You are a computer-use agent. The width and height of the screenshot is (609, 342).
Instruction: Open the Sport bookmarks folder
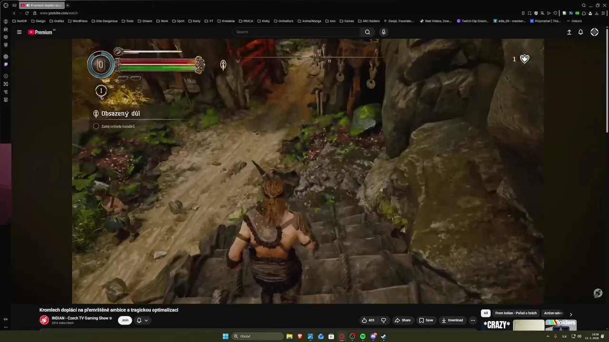pyautogui.click(x=178, y=21)
